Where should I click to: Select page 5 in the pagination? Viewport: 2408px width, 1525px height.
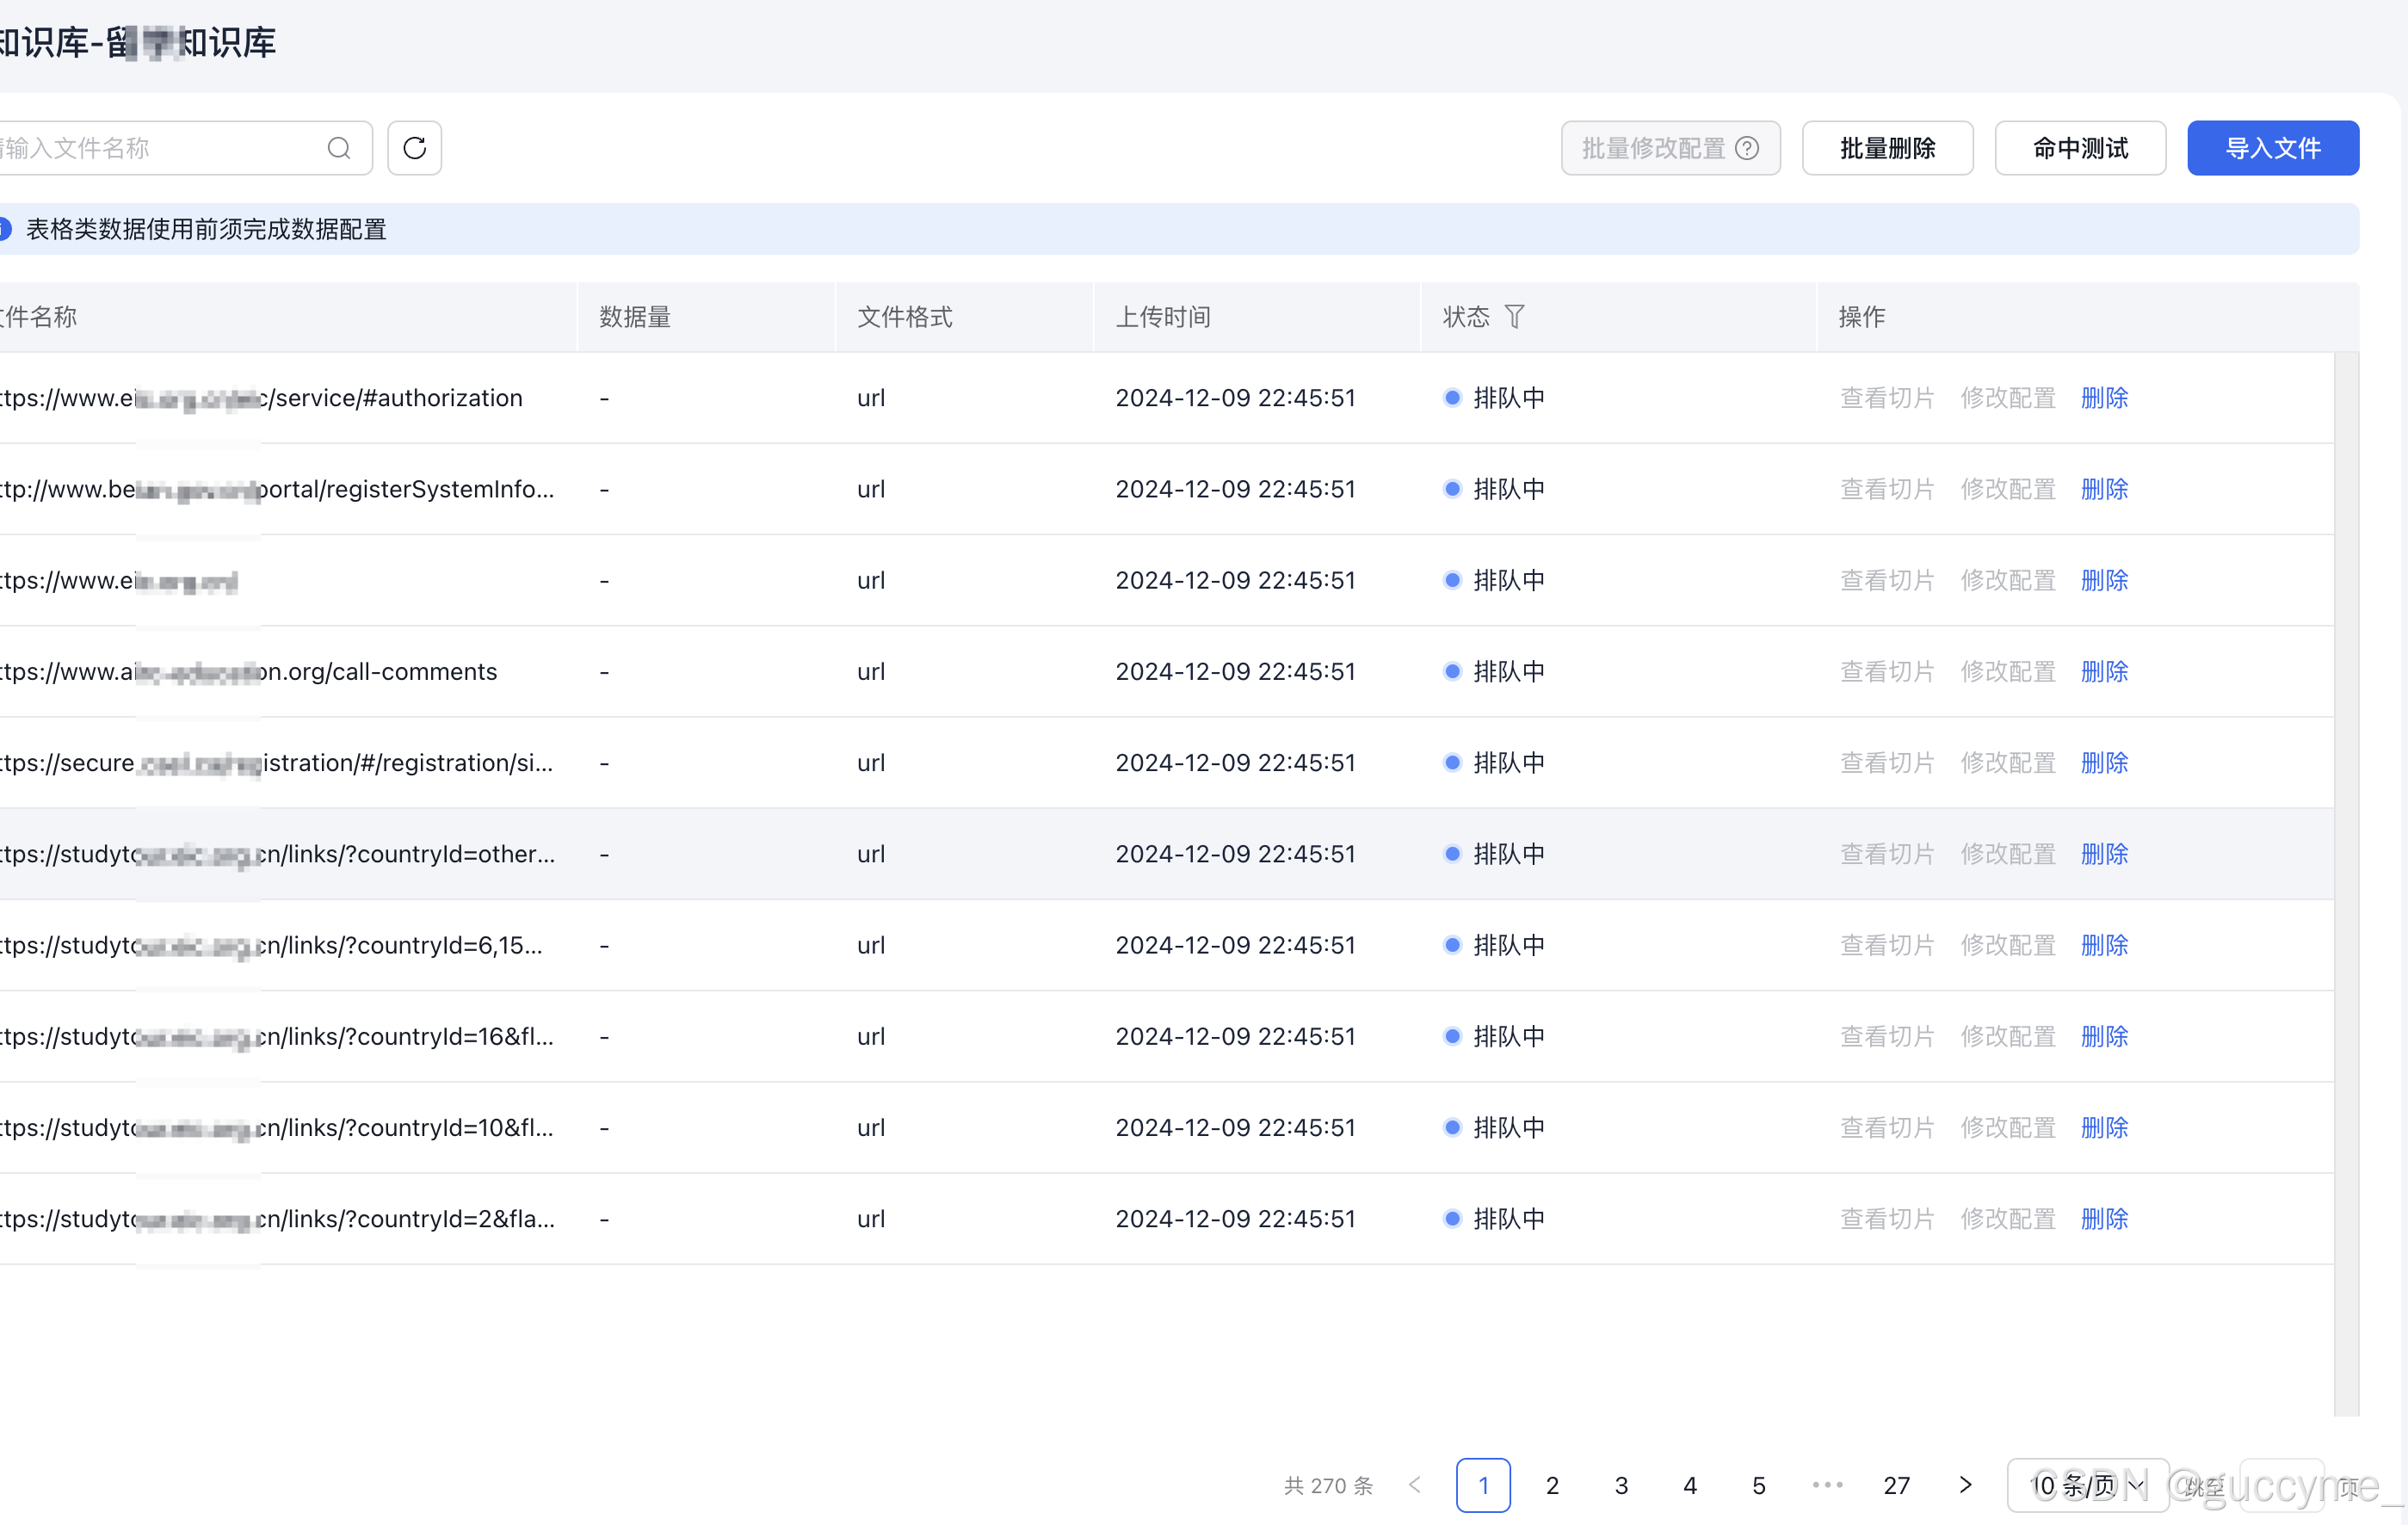(x=1759, y=1485)
